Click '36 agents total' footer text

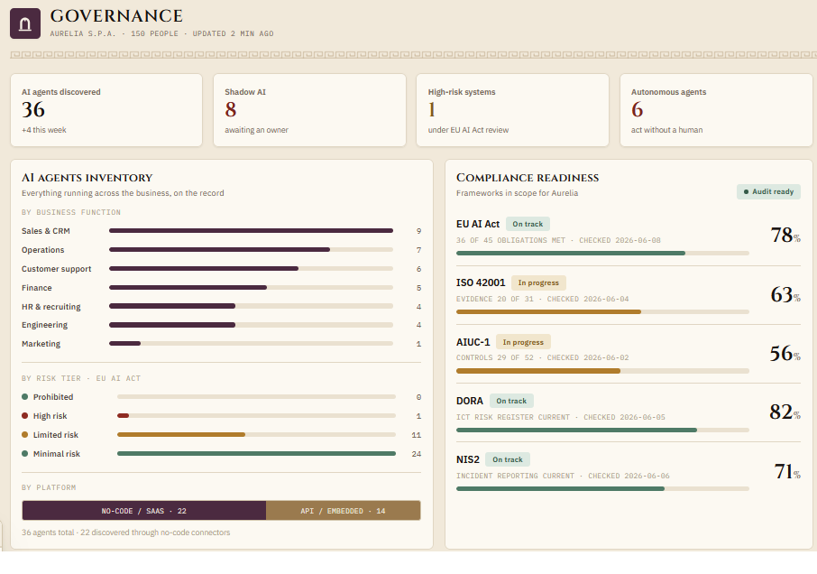pyautogui.click(x=48, y=532)
